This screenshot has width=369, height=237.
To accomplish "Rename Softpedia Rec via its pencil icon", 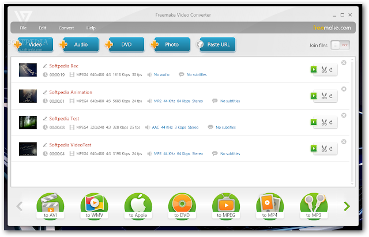I will click(x=45, y=66).
